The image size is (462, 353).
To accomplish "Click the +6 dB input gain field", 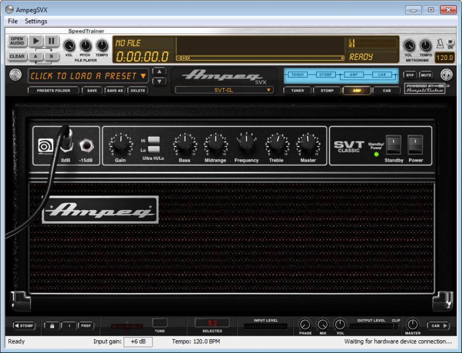I will [138, 342].
